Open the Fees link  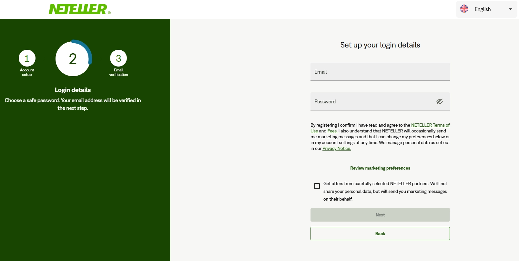click(332, 131)
